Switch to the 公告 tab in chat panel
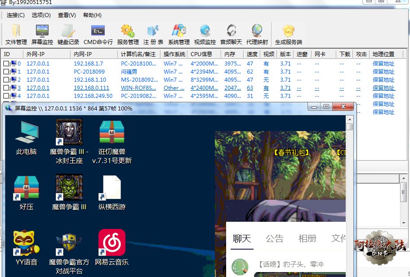This screenshot has width=410, height=277. pos(274,238)
